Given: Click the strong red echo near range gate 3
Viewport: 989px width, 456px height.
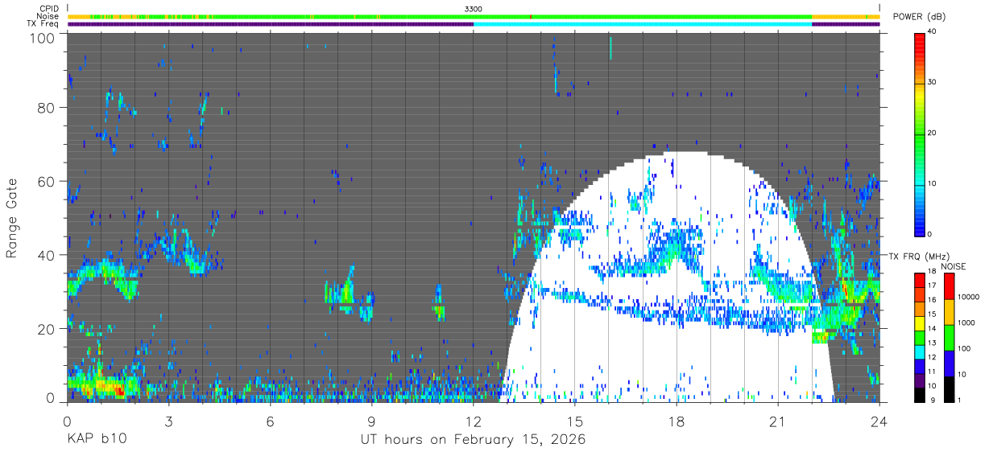Looking at the screenshot, I should tap(119, 391).
